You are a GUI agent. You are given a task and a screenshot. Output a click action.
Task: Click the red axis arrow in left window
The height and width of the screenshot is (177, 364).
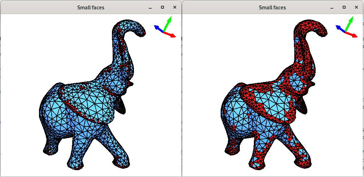(170, 35)
